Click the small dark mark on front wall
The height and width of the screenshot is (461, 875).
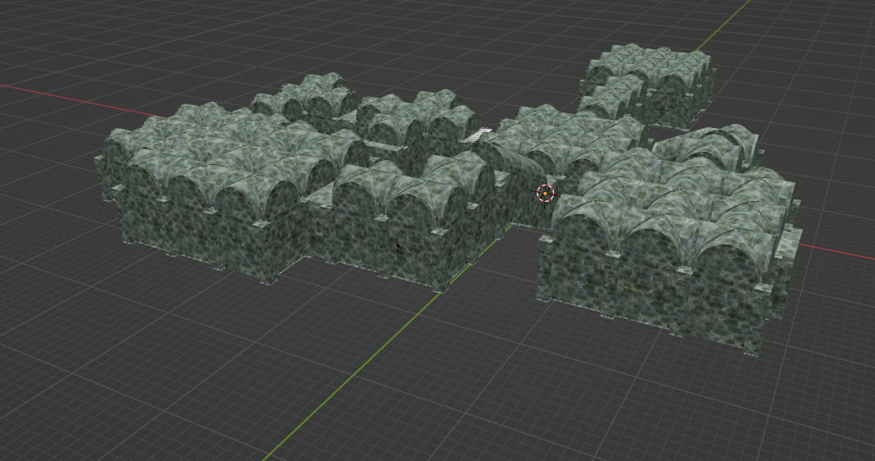(x=399, y=245)
